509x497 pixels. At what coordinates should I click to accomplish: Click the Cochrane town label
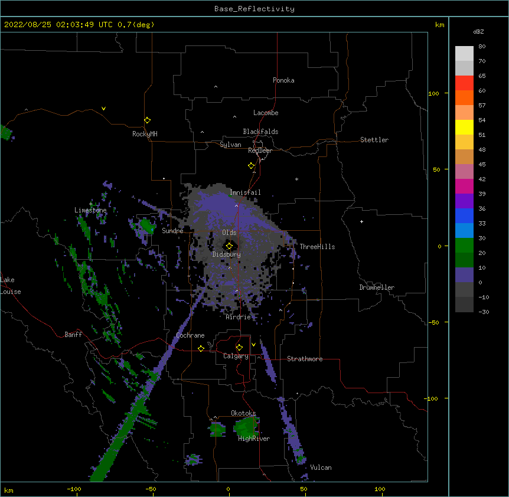190,335
